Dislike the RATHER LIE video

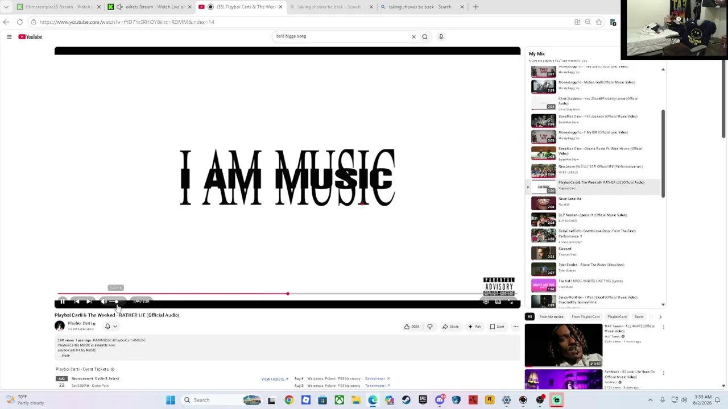430,327
